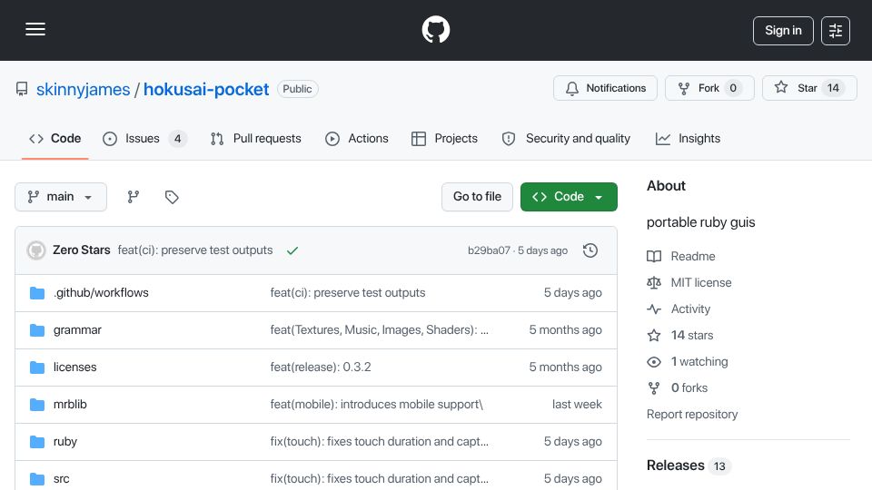Screen dimensions: 872x490
Task: Open the appearance settings icon button
Action: click(836, 31)
